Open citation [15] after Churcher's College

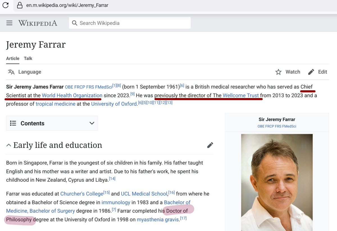106,192
